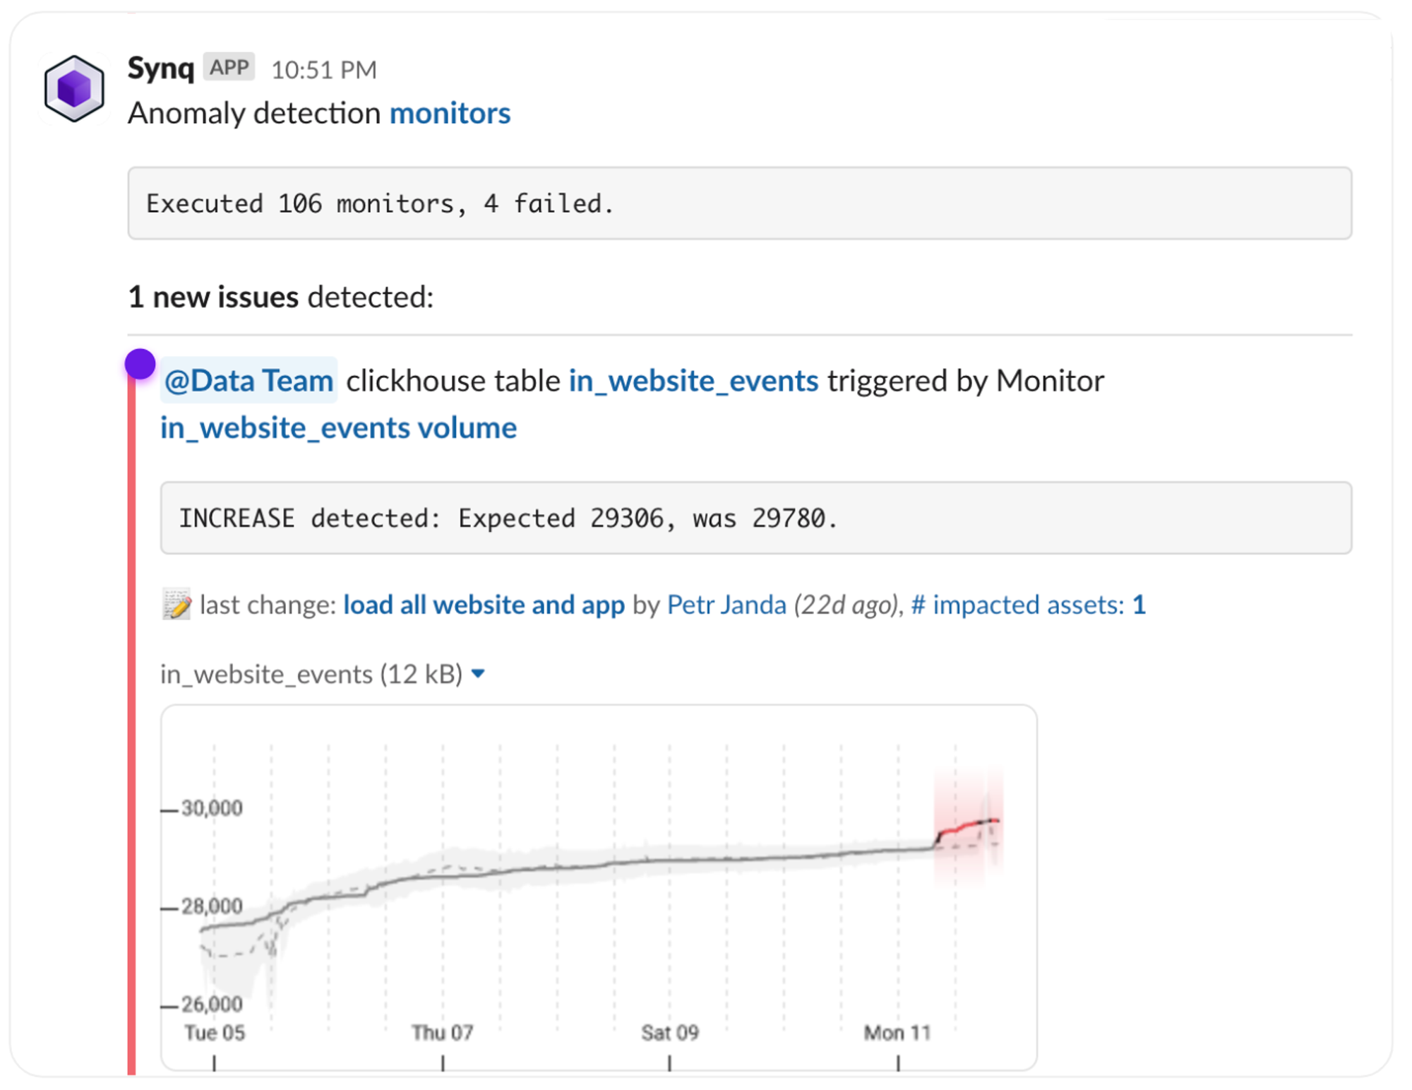The height and width of the screenshot is (1090, 1412).
Task: Click the 1 new issues detected text
Action: pos(280,297)
